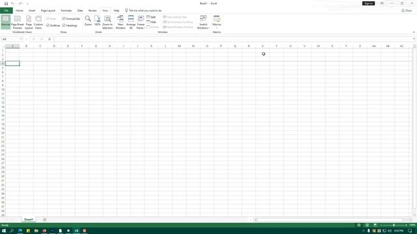
Task: Open Customize Quick Access Toolbar dropdown
Action: pos(27,3)
